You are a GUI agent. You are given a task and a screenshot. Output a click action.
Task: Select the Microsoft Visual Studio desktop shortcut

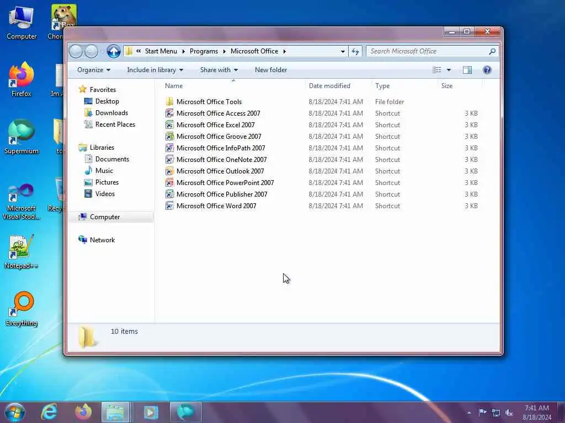point(22,202)
